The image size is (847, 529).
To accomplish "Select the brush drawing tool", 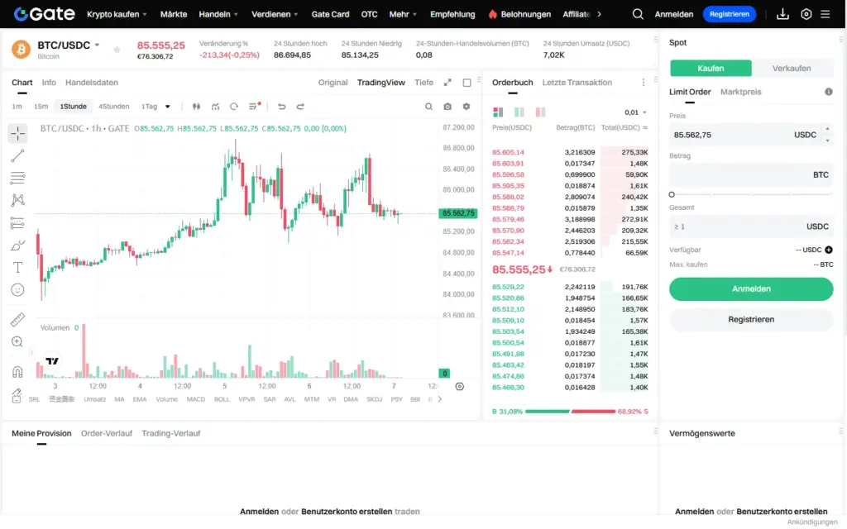I will 17,245.
